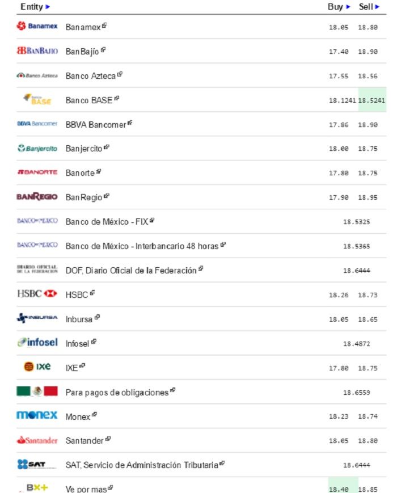The width and height of the screenshot is (397, 493).
Task: Click the Banamex logo icon
Action: click(37, 27)
